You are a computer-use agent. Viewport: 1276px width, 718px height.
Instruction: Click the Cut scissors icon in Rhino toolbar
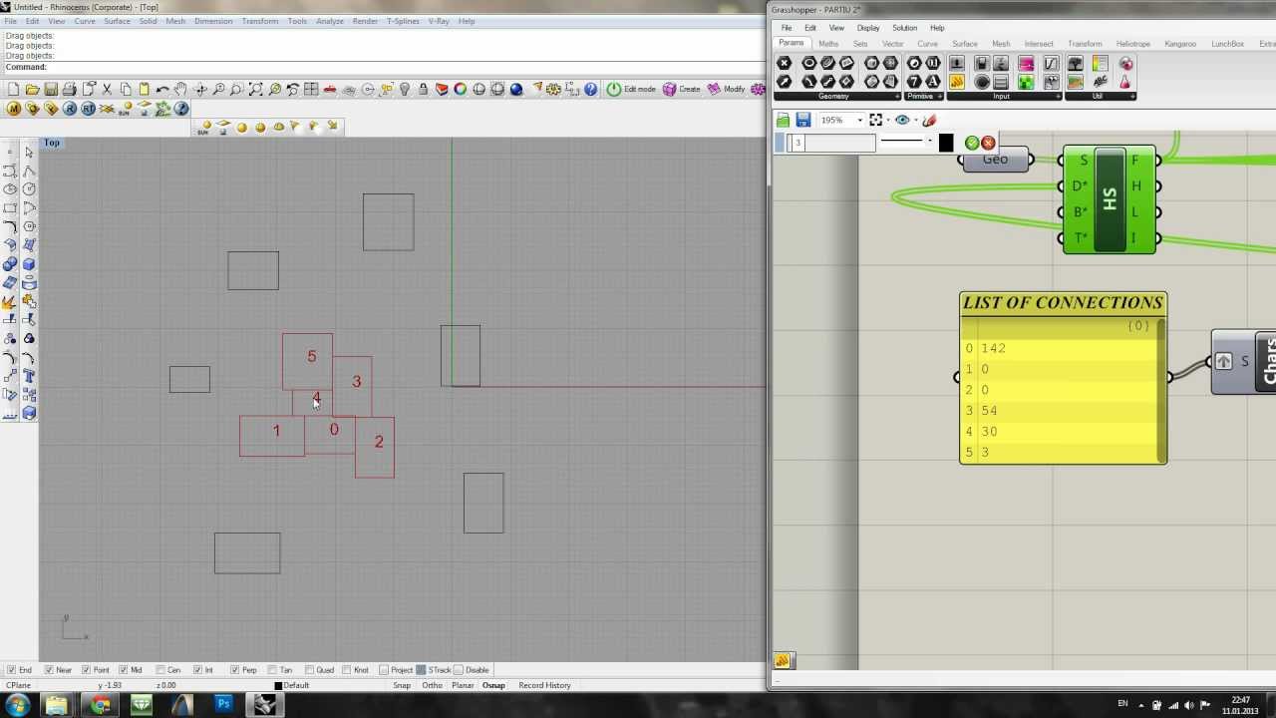[x=108, y=89]
